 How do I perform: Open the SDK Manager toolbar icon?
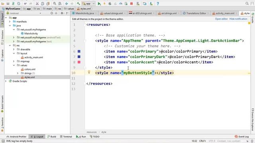click(151, 4)
